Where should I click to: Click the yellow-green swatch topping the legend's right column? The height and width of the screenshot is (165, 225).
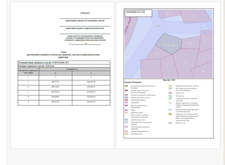pos(170,86)
